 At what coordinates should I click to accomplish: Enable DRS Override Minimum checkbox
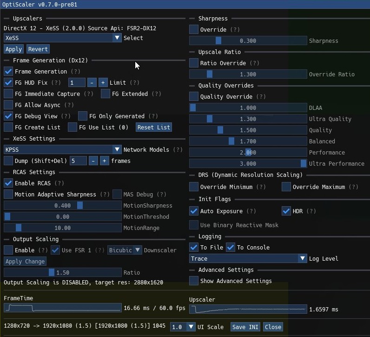coord(194,187)
